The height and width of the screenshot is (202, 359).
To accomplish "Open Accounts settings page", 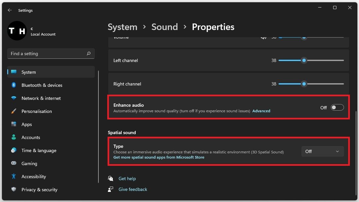I will pos(31,137).
